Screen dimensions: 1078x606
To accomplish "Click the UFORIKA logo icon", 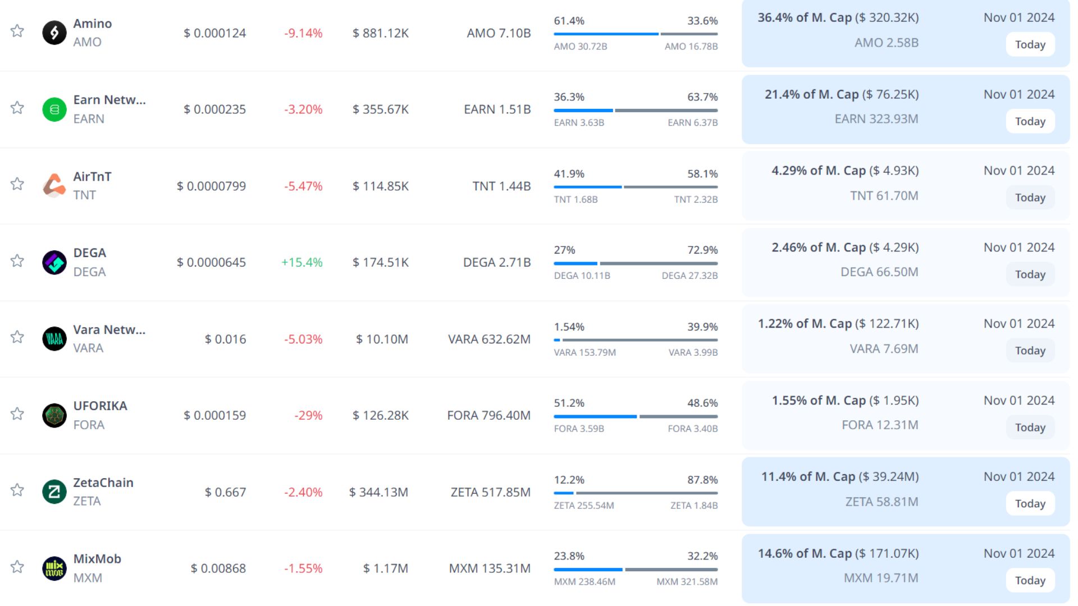I will [54, 415].
